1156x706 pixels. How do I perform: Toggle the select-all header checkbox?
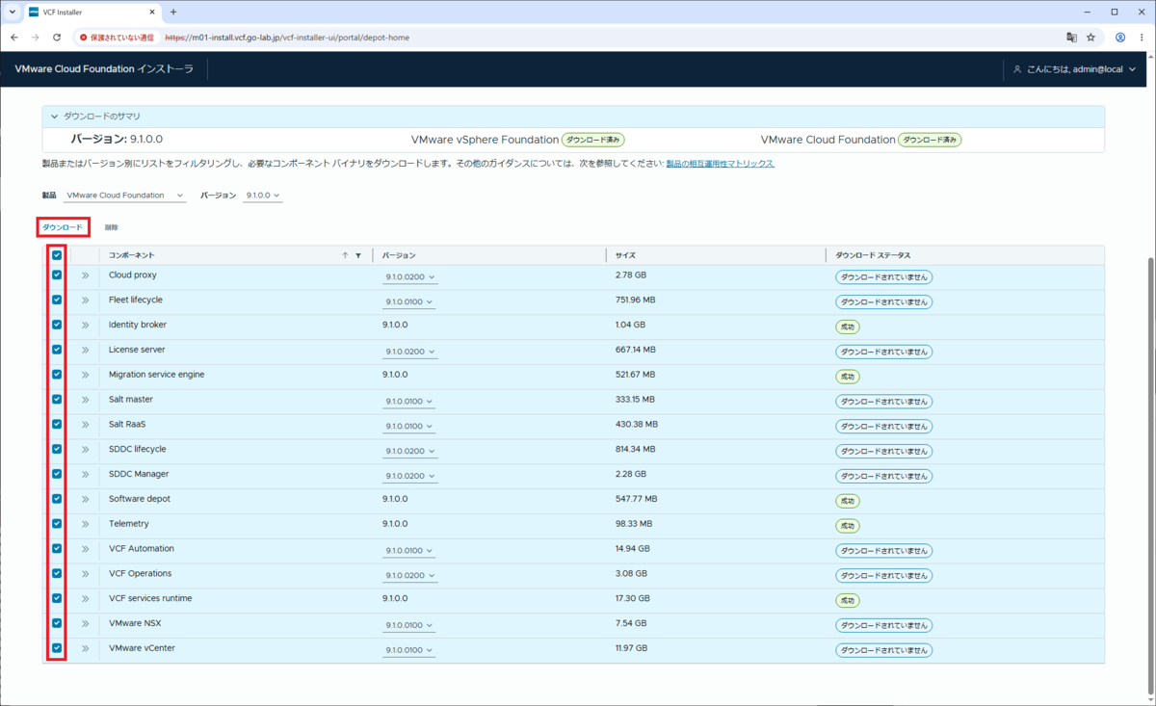tap(57, 255)
